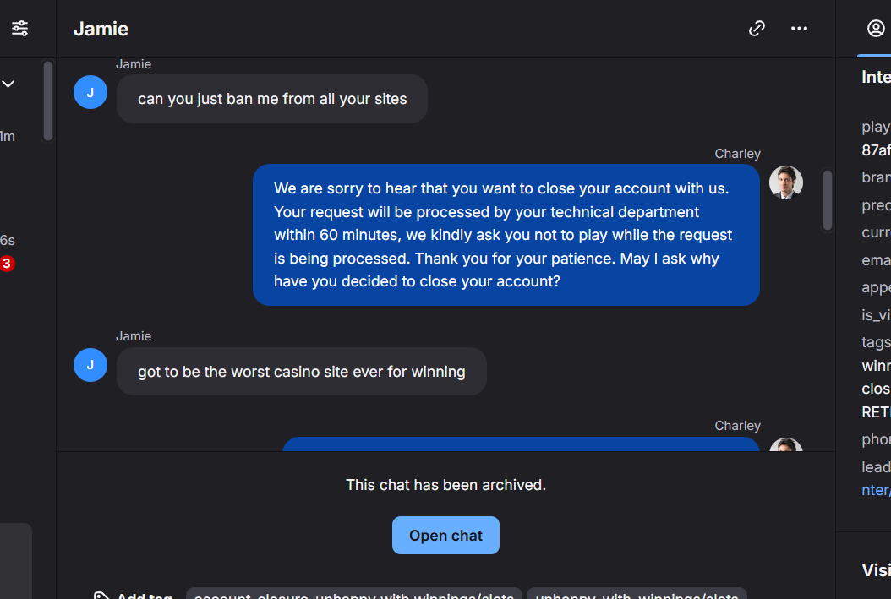Click the message "can you just ban me"
The image size is (891, 599).
tap(272, 99)
